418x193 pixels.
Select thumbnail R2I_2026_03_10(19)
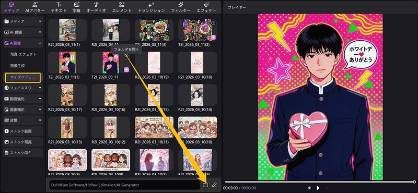154,63
